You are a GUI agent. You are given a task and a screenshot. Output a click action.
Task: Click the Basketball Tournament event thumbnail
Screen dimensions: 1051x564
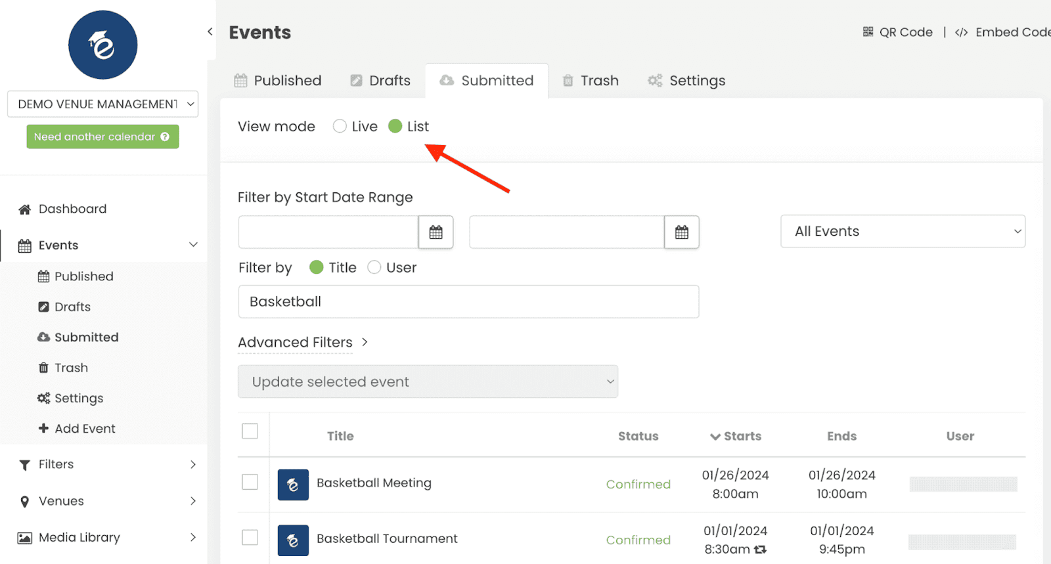(293, 540)
